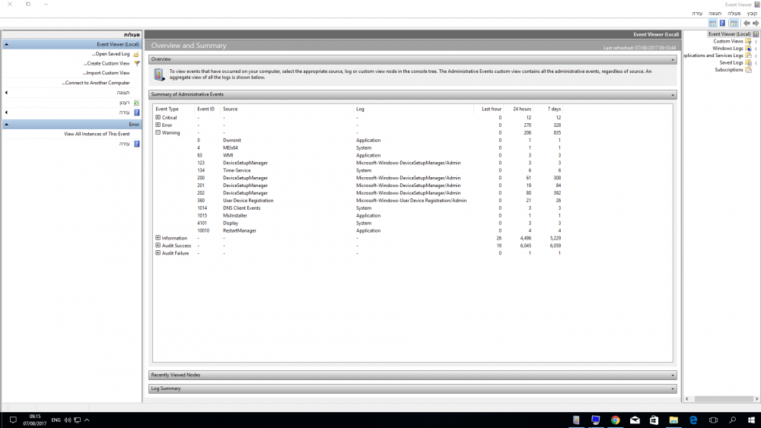Image resolution: width=761 pixels, height=428 pixels.
Task: Open the Microsoft Store taskbar icon
Action: click(x=654, y=420)
